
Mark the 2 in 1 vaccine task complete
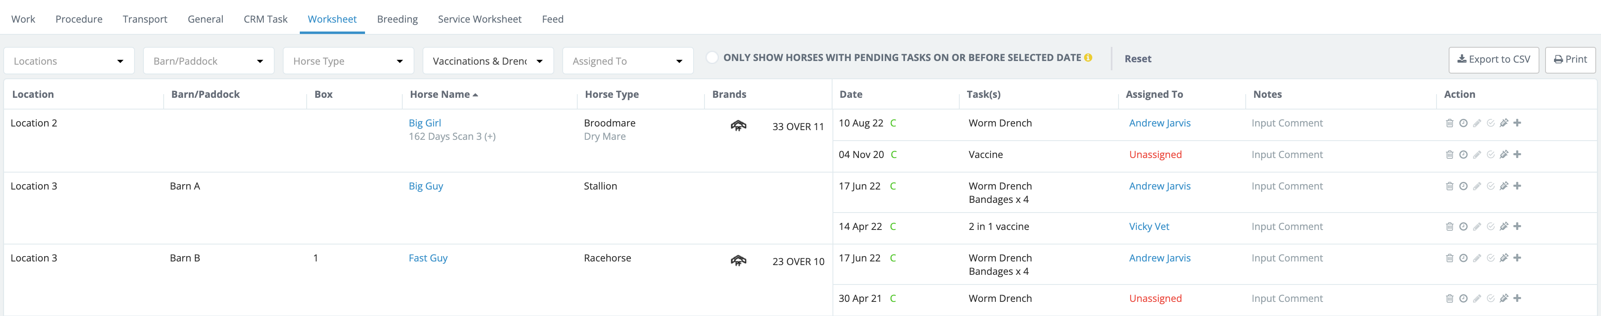(x=1490, y=227)
